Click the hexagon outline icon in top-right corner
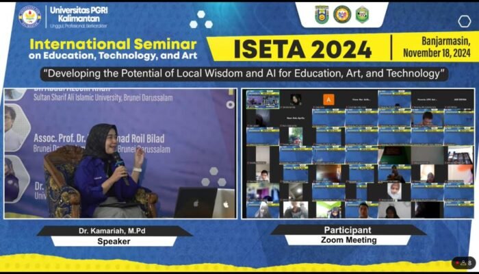Viewport: 479px width, 274px height. coord(465,21)
